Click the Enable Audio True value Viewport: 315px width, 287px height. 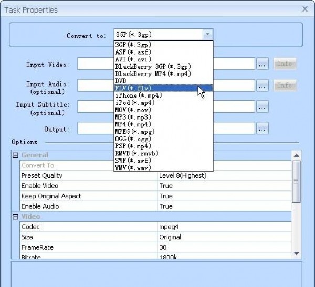[x=166, y=206]
